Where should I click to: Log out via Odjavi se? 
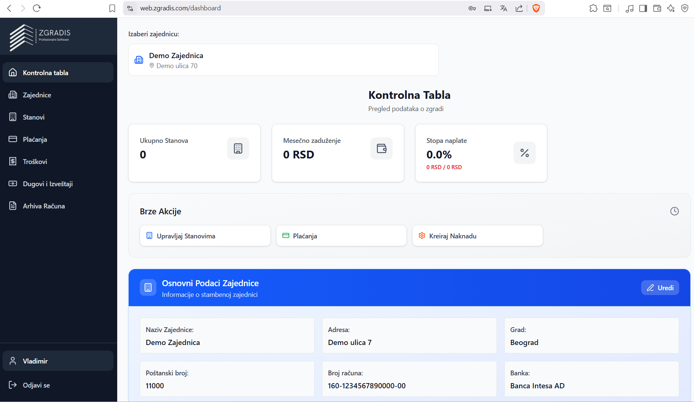click(36, 385)
